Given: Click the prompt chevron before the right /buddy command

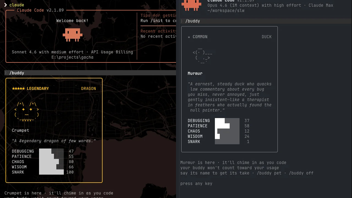Looking at the screenshot, I should coord(182,21).
